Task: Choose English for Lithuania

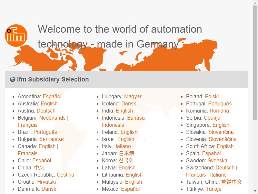Action: coord(134,175)
